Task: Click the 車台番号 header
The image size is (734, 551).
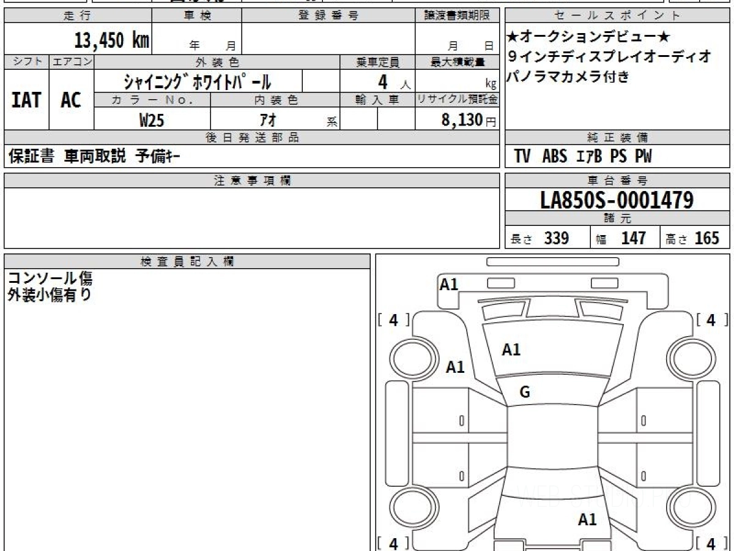Action: pyautogui.click(x=618, y=181)
